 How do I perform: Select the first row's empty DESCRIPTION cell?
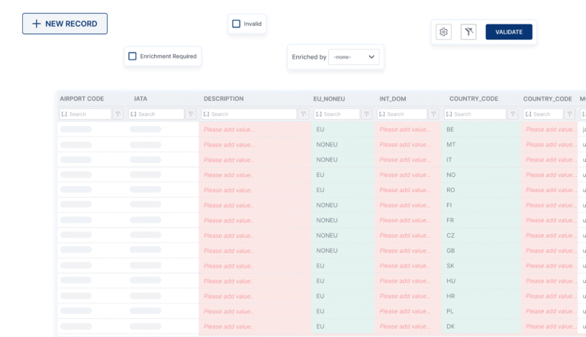255,130
